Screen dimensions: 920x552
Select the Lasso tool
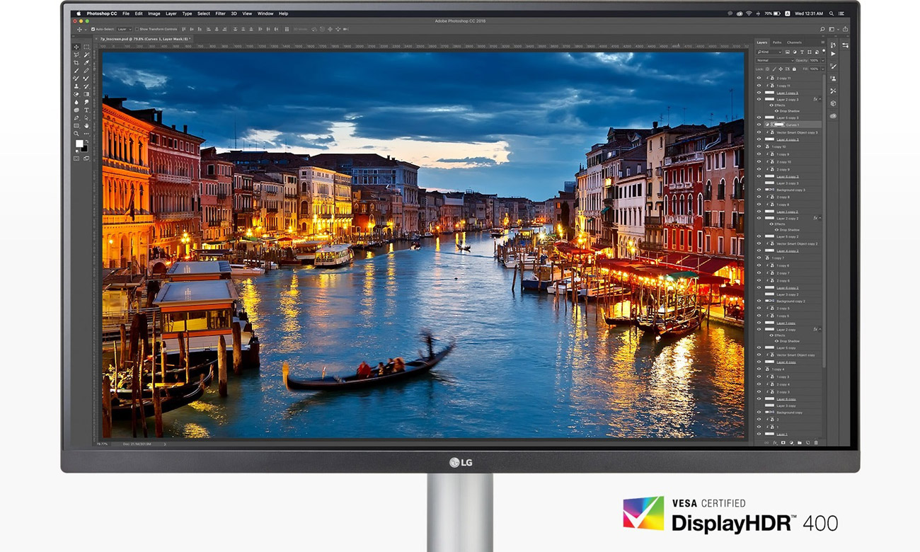pos(76,54)
